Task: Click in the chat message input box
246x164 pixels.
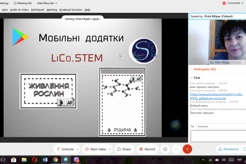Action: coord(218,136)
